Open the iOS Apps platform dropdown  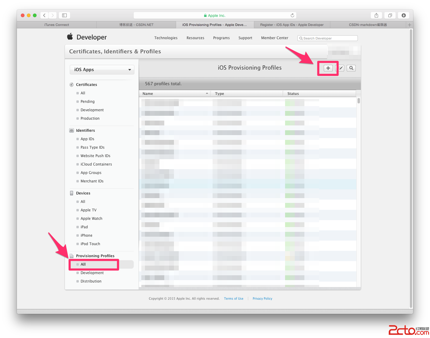click(x=102, y=70)
